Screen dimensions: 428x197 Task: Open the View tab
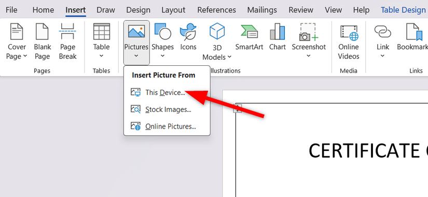tap(333, 10)
